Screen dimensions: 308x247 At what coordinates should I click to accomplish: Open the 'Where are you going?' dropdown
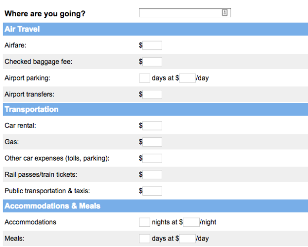point(185,13)
